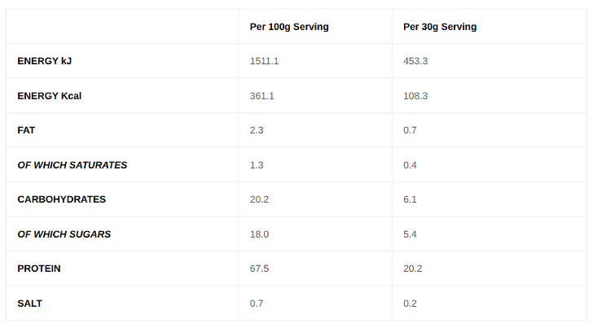Select the 108.3 Kcal value

pos(415,96)
